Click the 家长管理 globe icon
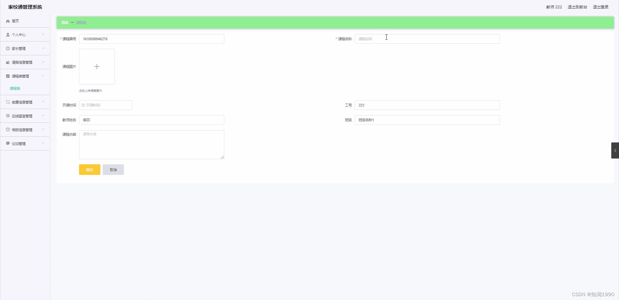The width and height of the screenshot is (619, 300). tap(7, 49)
